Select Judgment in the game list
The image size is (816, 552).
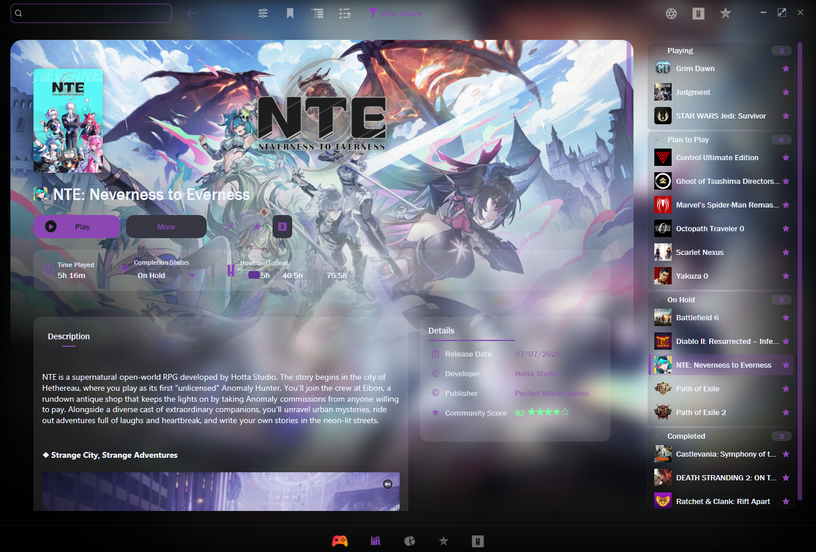721,92
